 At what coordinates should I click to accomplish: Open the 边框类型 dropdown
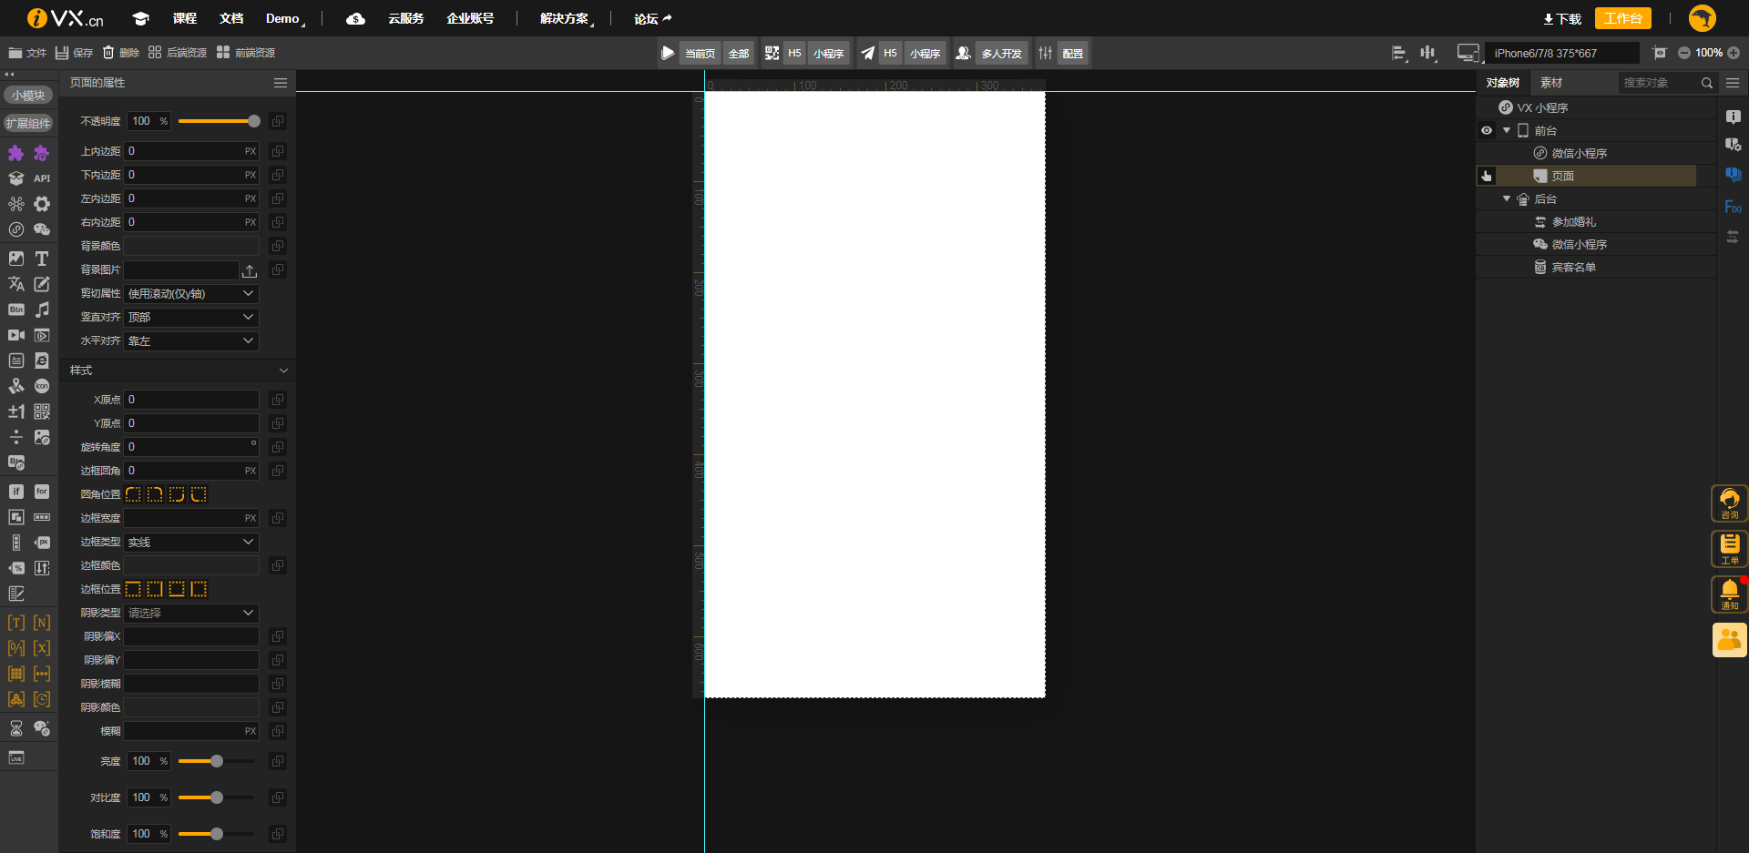pos(191,542)
